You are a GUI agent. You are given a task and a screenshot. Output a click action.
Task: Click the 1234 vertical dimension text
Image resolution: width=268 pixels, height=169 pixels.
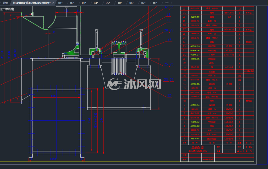(102, 121)
